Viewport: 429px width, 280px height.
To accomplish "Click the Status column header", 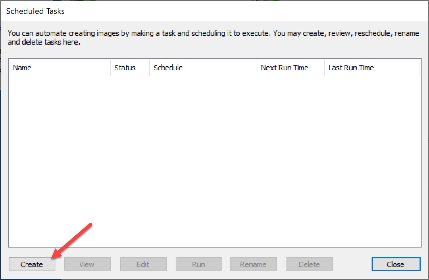I will [129, 68].
